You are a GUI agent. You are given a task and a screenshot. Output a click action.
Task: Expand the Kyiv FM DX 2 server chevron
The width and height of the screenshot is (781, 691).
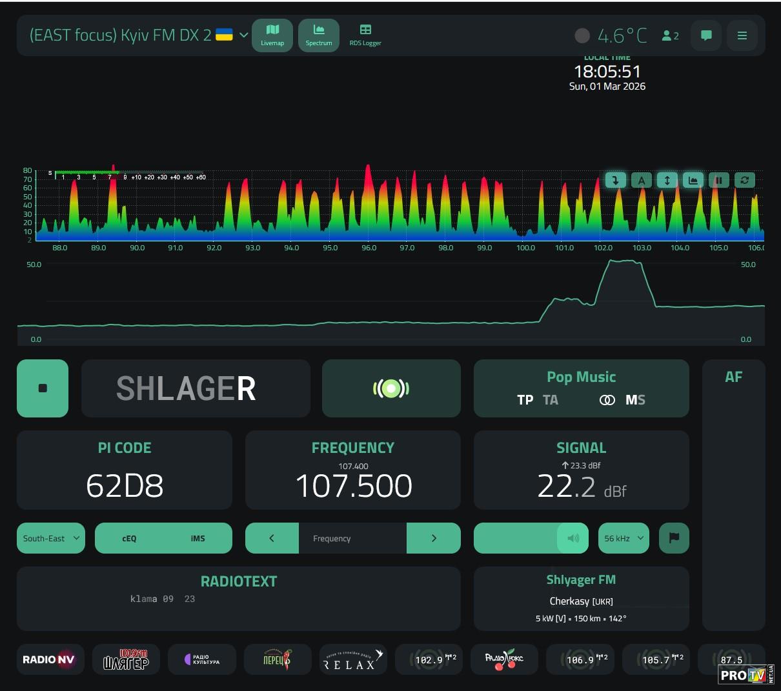coord(243,35)
